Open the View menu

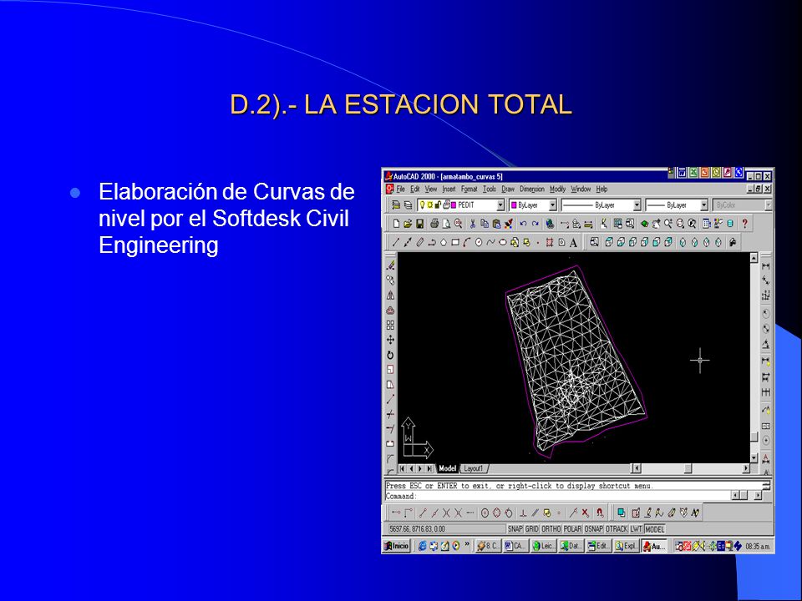coord(431,189)
